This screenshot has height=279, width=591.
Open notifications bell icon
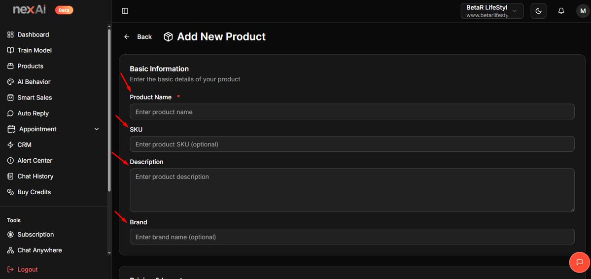[561, 11]
